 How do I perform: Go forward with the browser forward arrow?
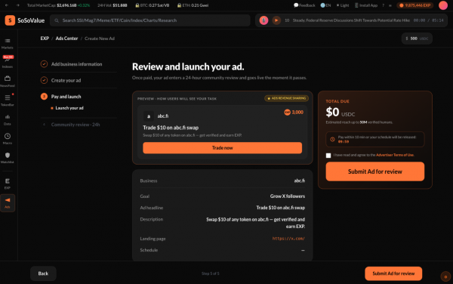click(x=17, y=5)
